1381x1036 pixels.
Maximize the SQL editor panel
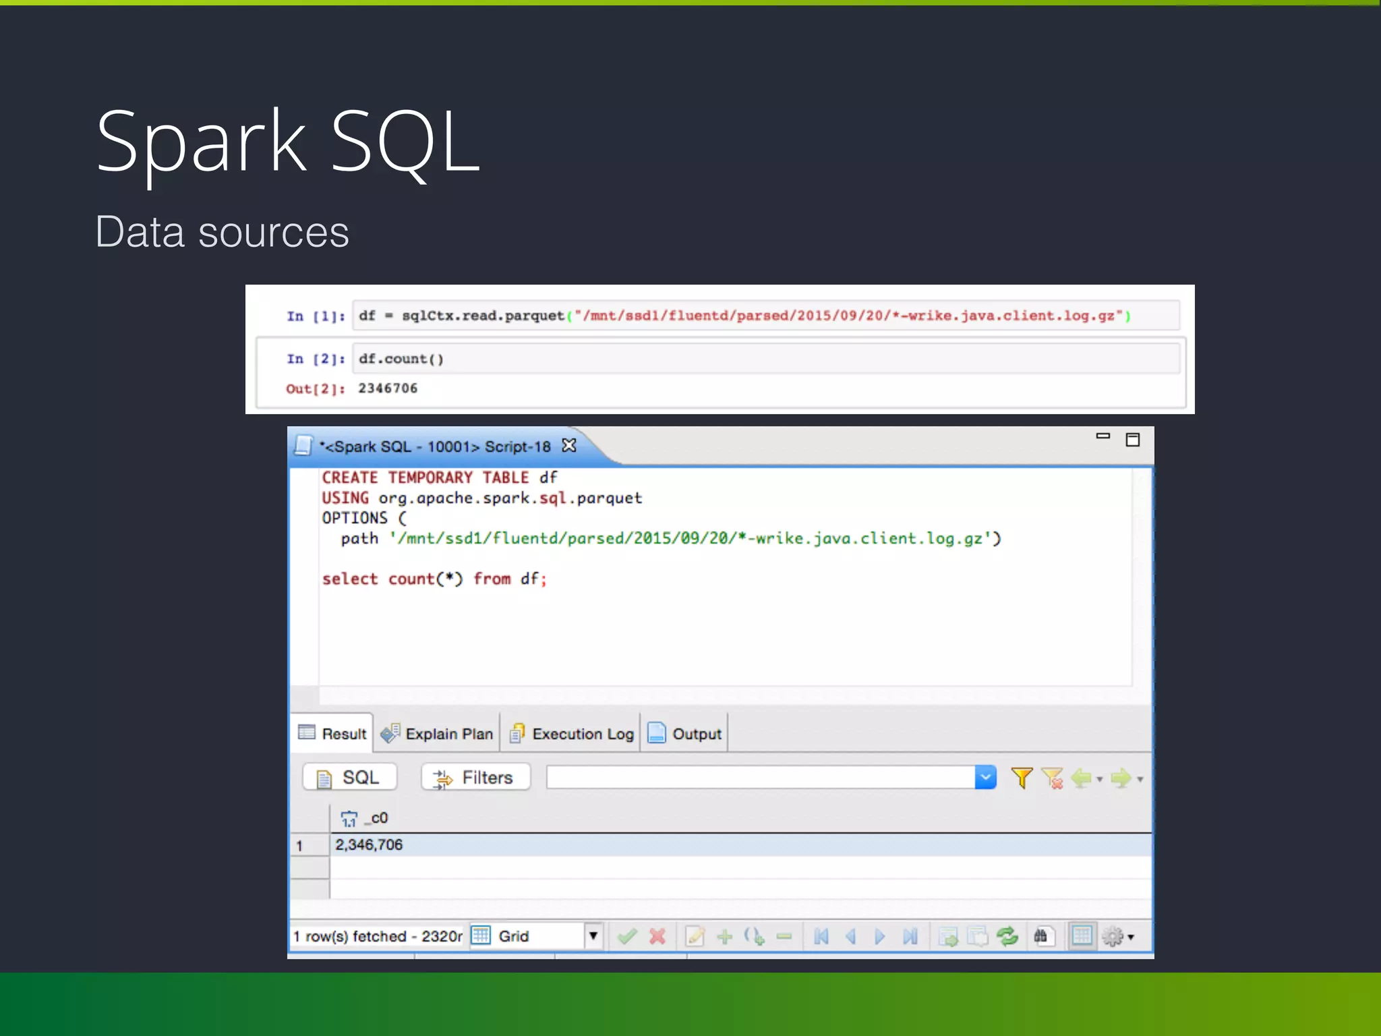(x=1133, y=439)
